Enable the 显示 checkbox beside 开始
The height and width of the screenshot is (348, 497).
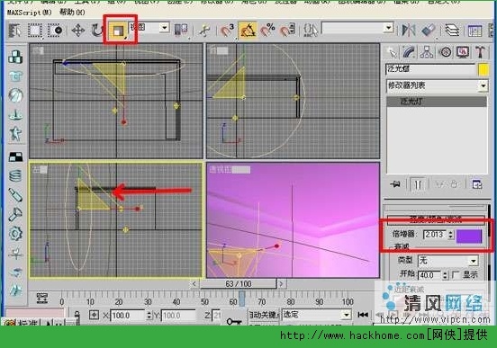pyautogui.click(x=456, y=275)
